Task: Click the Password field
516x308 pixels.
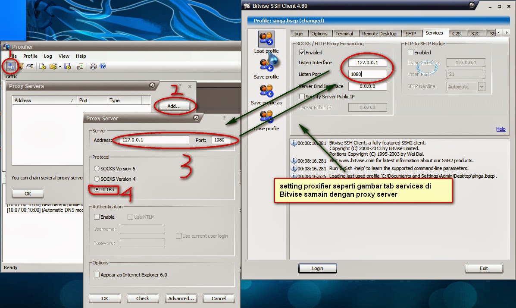Action: 143,243
